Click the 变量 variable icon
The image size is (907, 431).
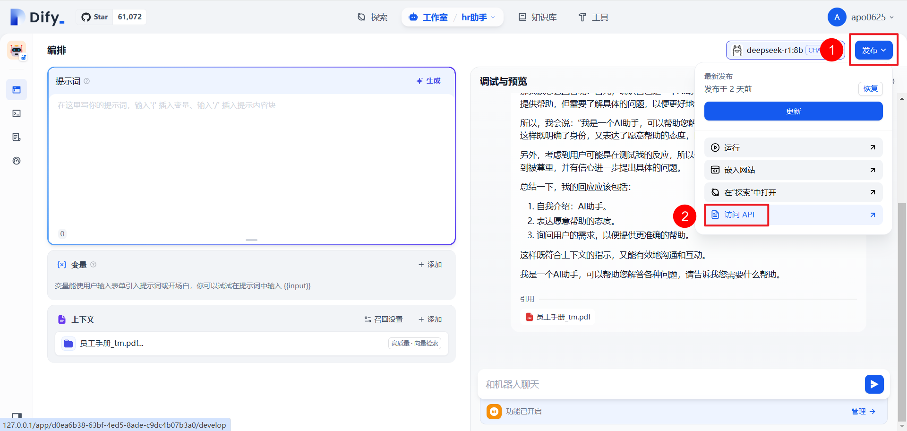[x=62, y=265]
